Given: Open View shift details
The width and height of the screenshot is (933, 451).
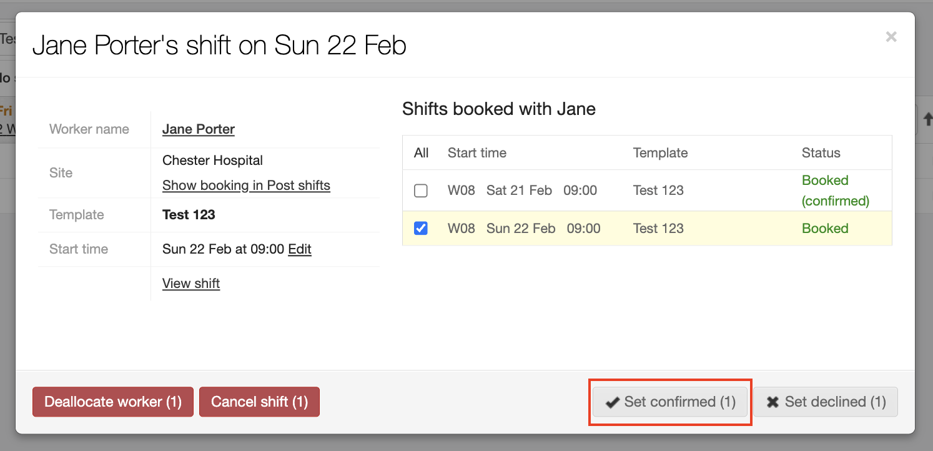Looking at the screenshot, I should (x=191, y=283).
